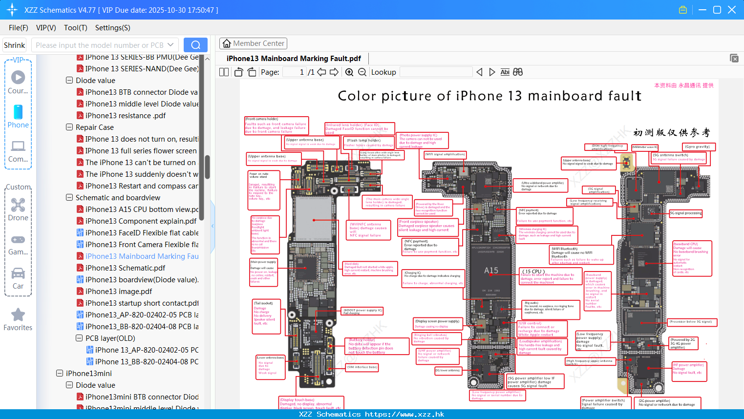Open the VIP(V) menu

pyautogui.click(x=46, y=28)
